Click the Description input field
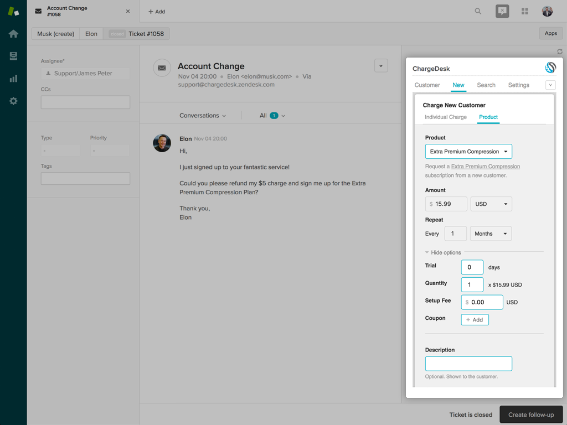This screenshot has height=425, width=567. pos(468,364)
